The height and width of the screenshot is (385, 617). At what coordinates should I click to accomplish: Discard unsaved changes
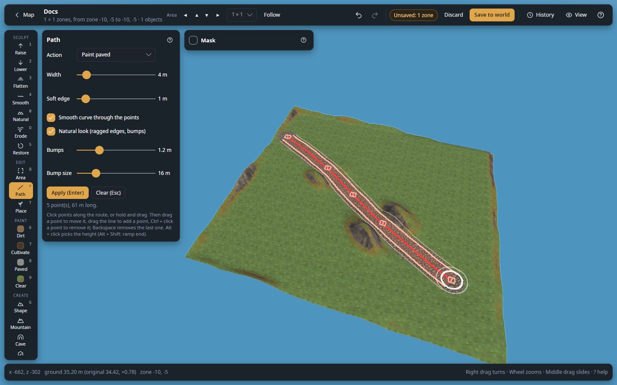454,15
